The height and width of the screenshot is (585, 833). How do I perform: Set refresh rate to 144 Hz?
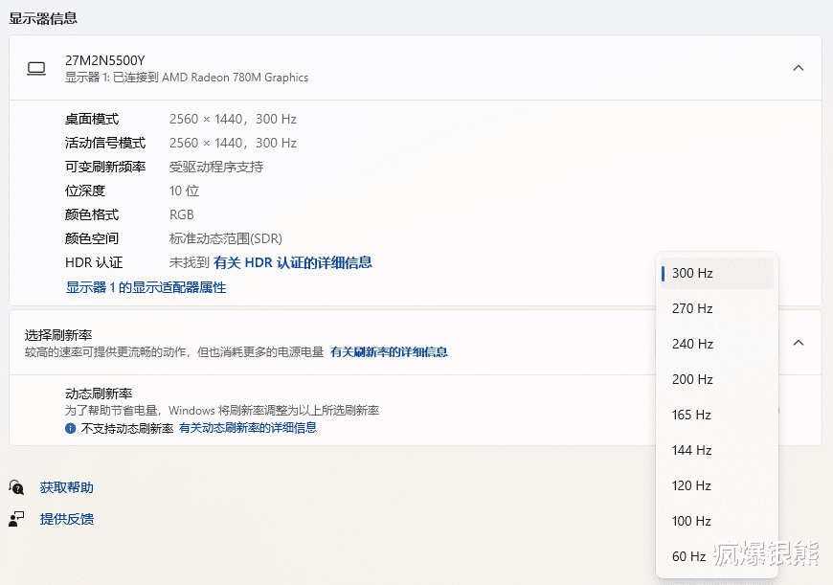(716, 451)
